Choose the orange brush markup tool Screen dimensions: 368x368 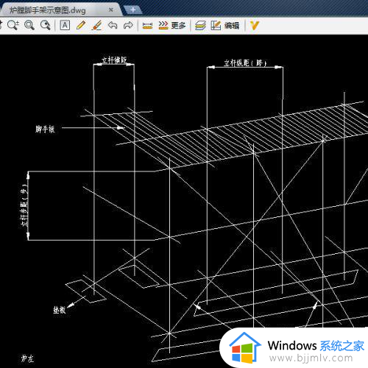click(96, 25)
